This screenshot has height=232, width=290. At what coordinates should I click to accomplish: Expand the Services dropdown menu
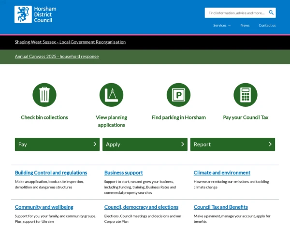(222, 25)
